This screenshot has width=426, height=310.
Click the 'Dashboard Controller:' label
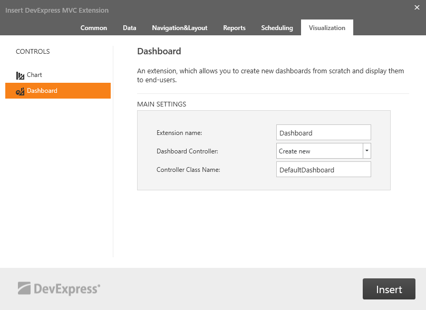tap(188, 151)
